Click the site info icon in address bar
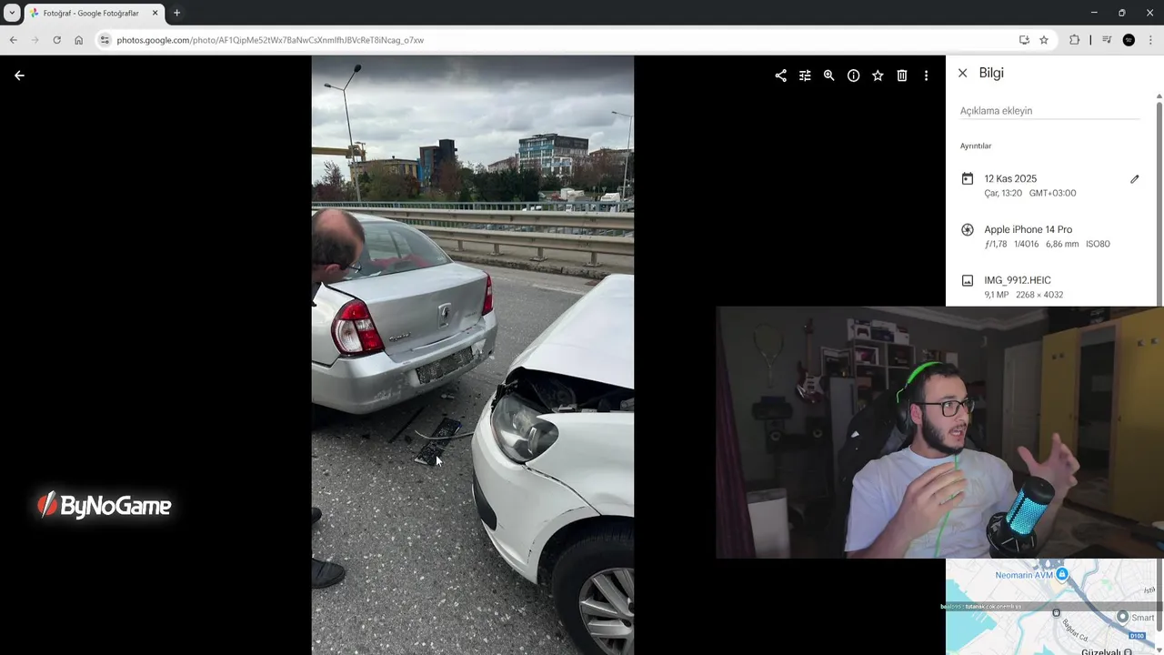 (x=105, y=40)
